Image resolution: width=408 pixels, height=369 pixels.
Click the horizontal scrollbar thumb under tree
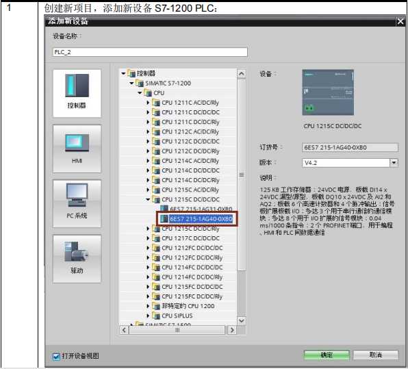pos(177,331)
